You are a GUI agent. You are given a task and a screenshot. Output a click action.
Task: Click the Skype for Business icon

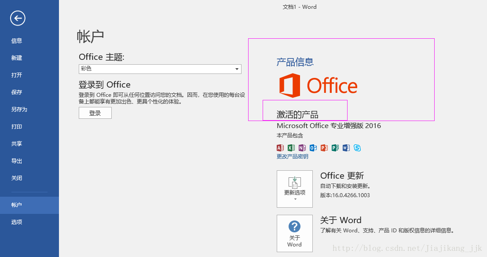click(357, 148)
